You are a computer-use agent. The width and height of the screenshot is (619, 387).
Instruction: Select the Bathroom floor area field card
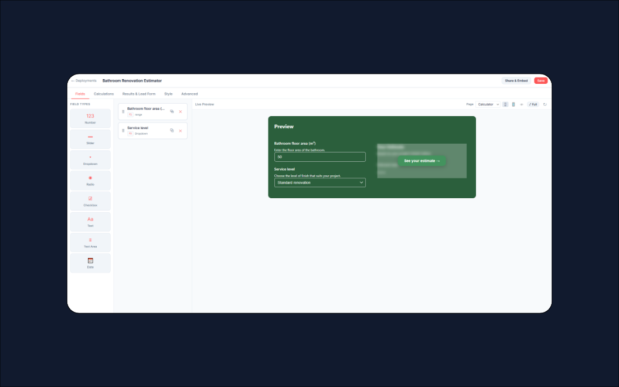[153, 112]
